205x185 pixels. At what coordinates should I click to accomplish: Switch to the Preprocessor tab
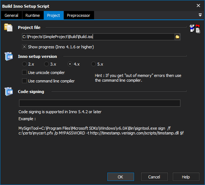(79, 15)
